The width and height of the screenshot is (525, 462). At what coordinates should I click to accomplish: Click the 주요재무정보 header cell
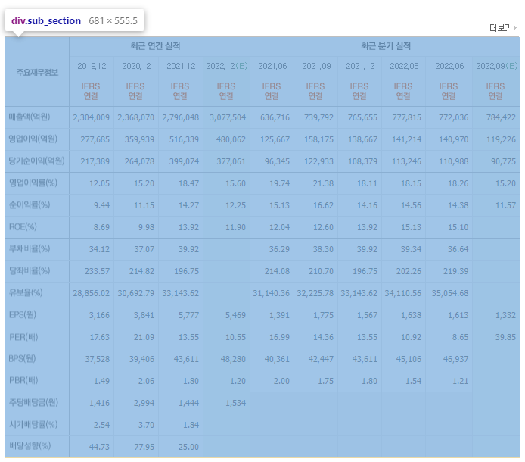click(x=37, y=72)
